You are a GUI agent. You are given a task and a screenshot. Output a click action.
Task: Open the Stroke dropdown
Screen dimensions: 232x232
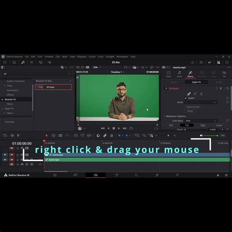point(201,102)
